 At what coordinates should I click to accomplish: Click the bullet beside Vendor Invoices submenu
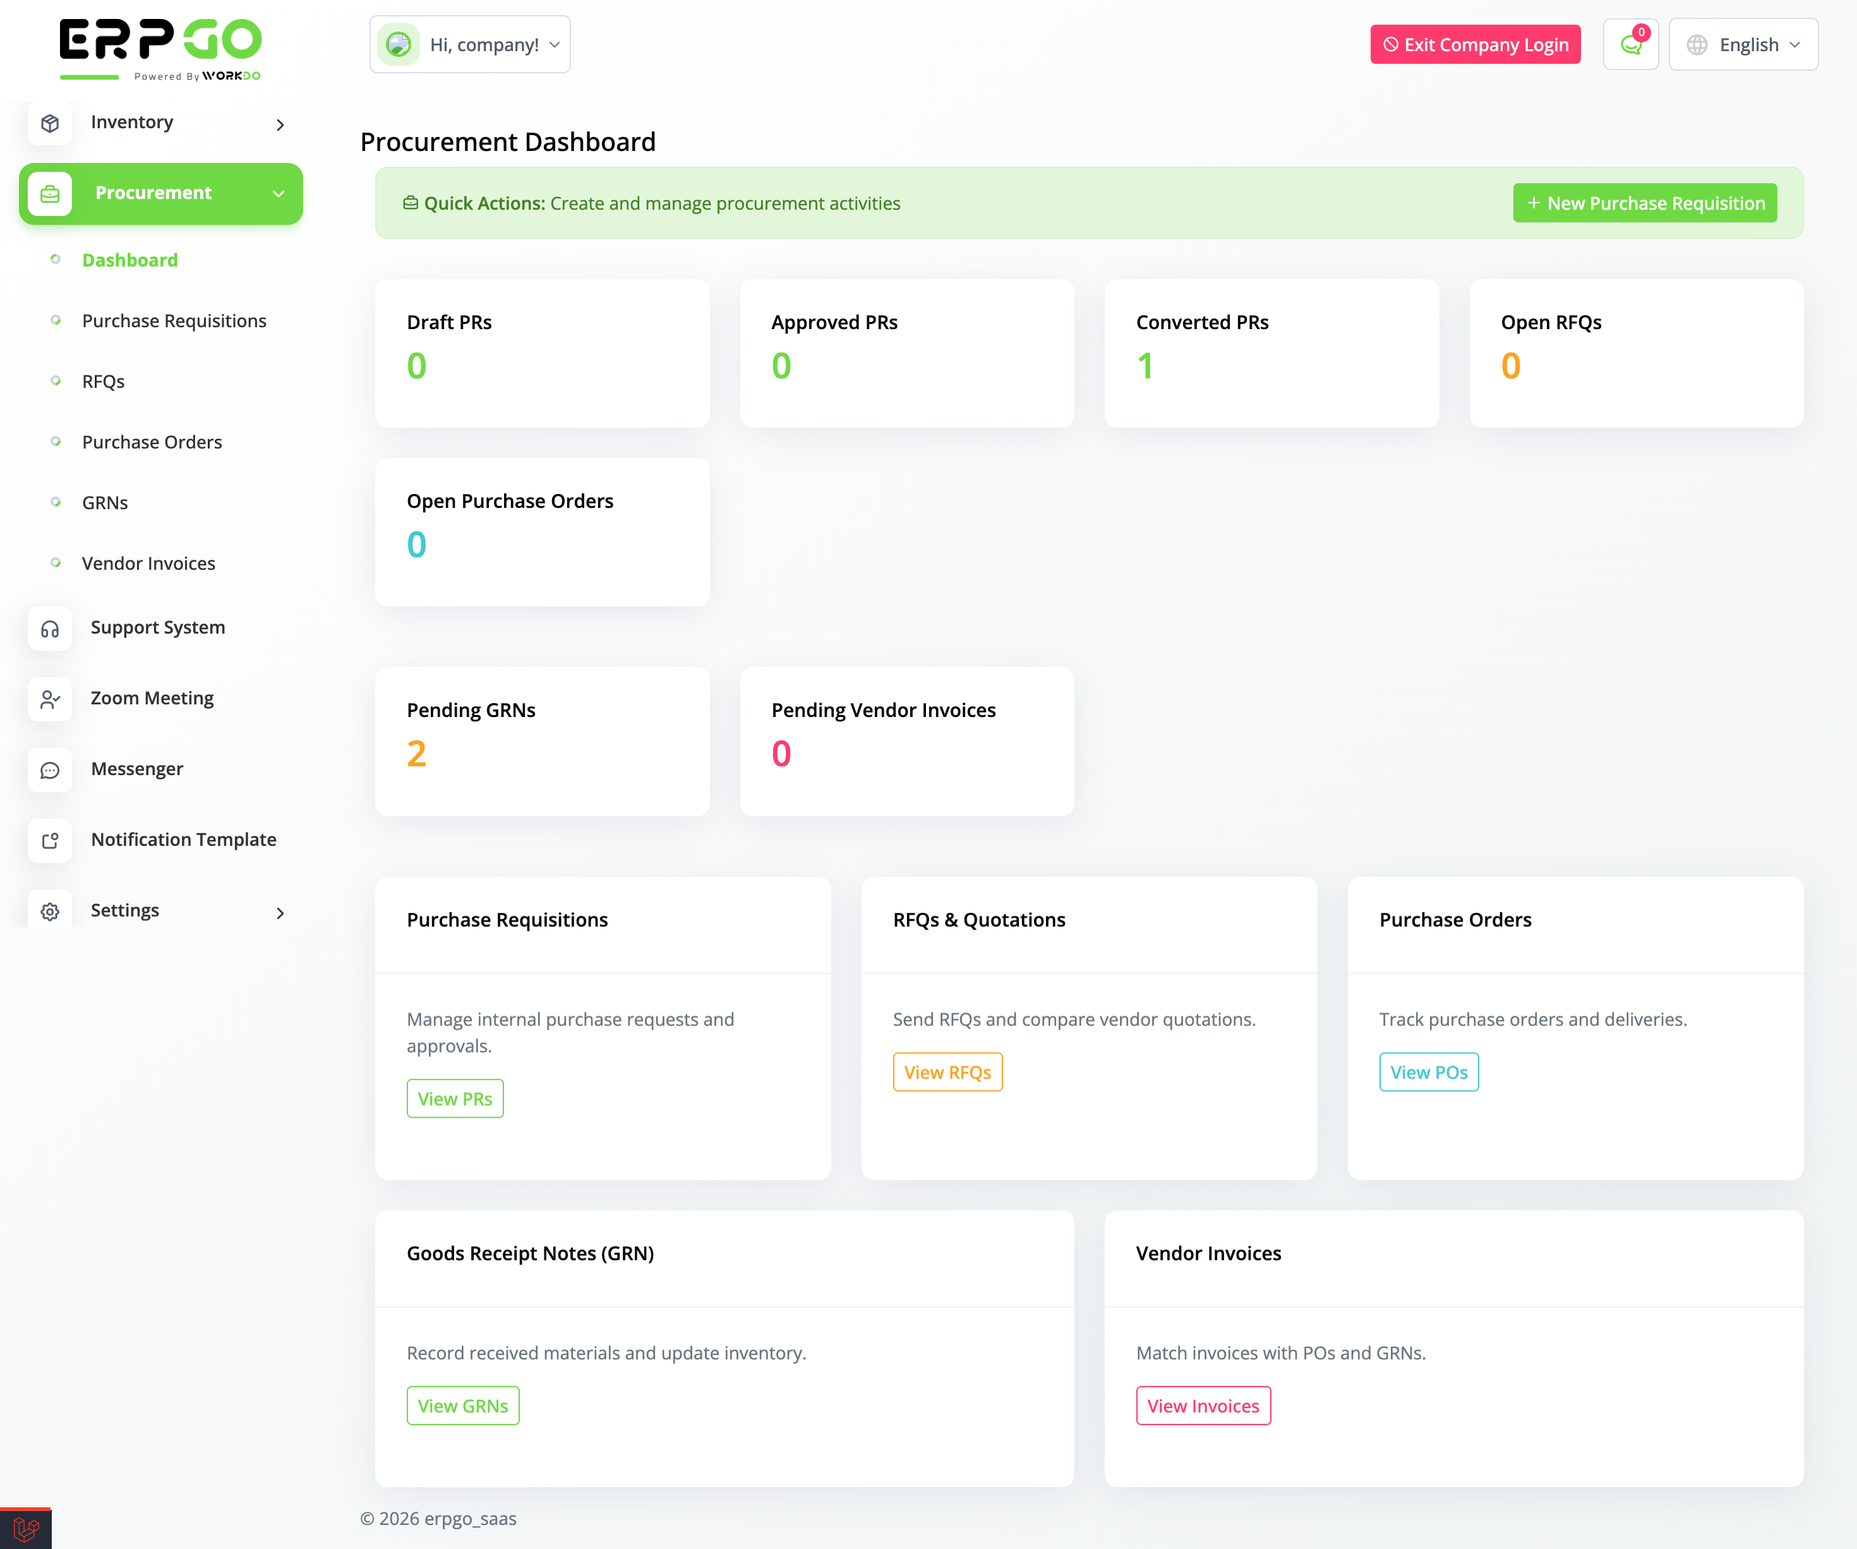point(56,563)
